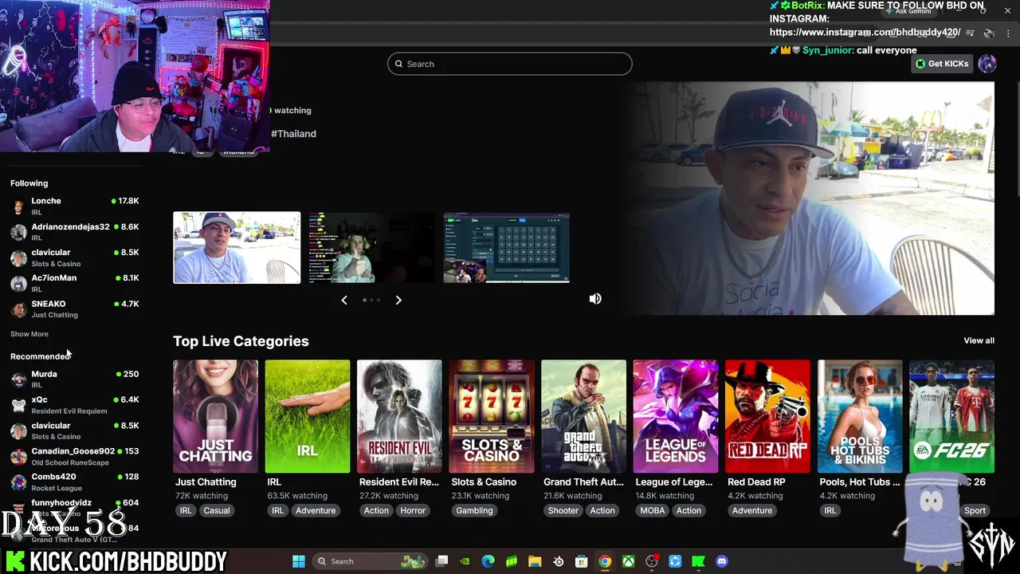
Task: Open SteelSeries app on taskbar
Action: click(559, 561)
